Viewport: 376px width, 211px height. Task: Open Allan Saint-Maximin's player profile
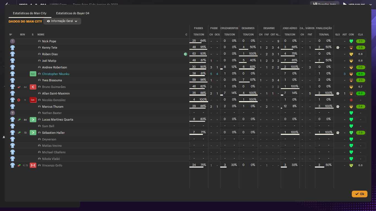(56, 93)
